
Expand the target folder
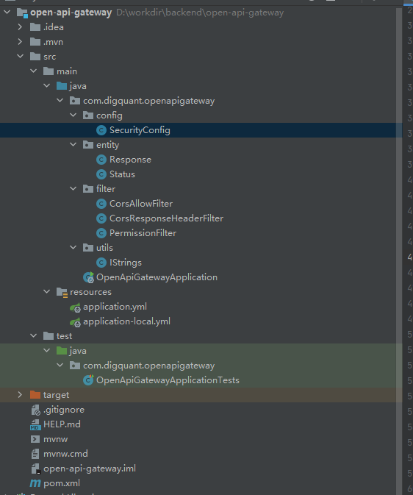point(20,395)
